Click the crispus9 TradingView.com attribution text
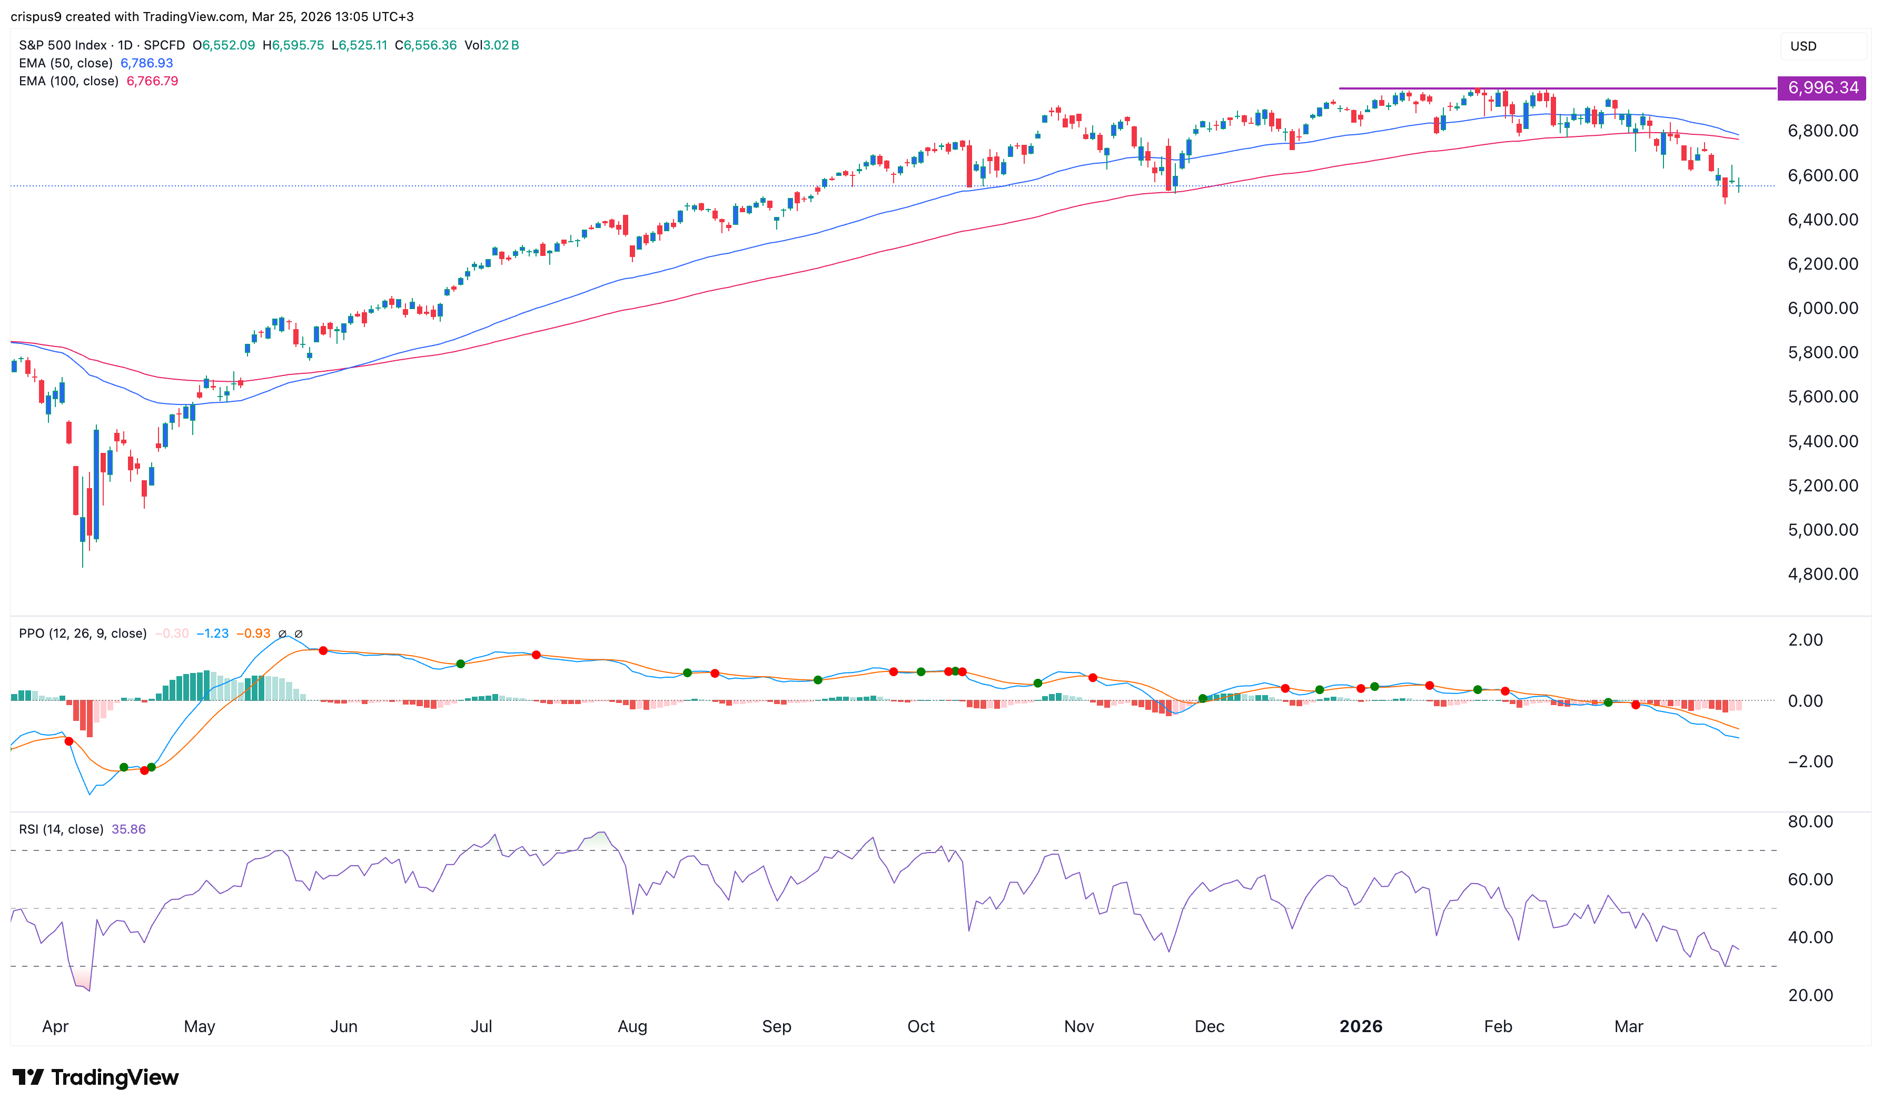This screenshot has width=1882, height=1109. (x=212, y=16)
